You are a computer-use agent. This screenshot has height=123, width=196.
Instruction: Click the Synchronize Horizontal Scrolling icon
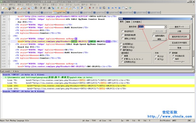[70, 8]
